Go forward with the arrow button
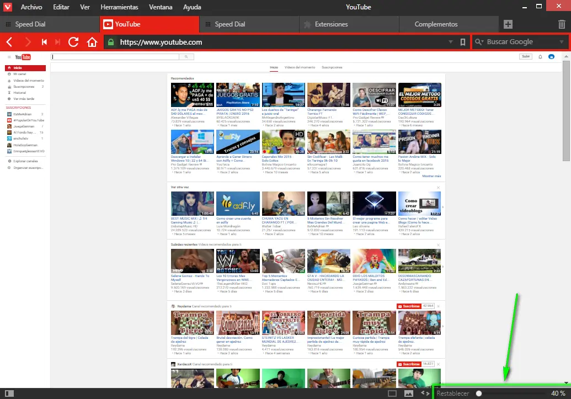571x399 pixels. [x=28, y=42]
